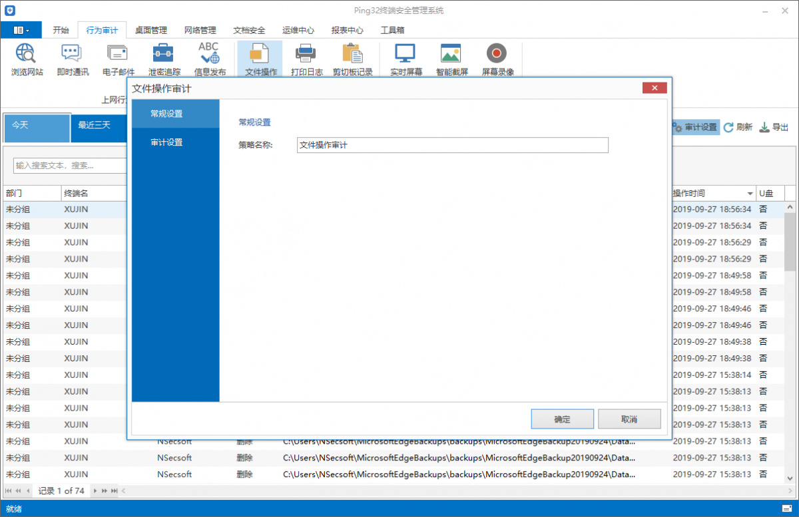
Task: Select the 今天 time filter tile
Action: [x=37, y=128]
